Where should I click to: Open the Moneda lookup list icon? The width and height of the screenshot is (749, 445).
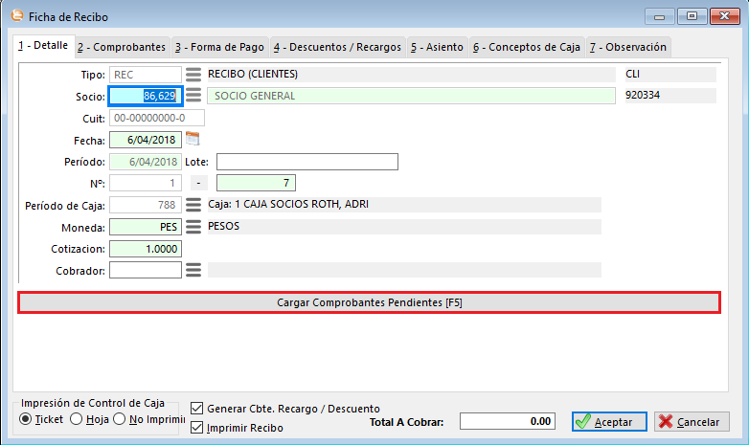click(193, 227)
